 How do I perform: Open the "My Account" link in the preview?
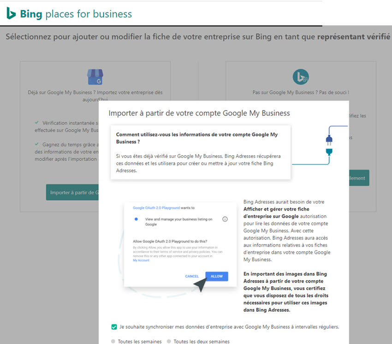[141, 260]
